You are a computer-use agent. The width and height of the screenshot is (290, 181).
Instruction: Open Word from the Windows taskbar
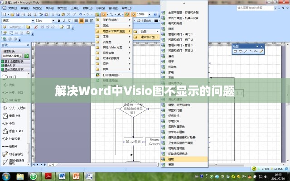point(62,176)
